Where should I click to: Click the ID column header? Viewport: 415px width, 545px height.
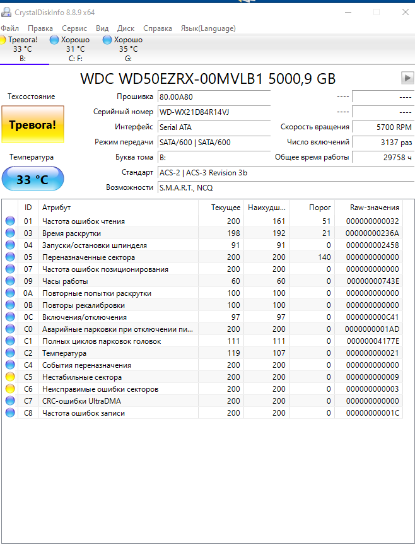coord(28,208)
